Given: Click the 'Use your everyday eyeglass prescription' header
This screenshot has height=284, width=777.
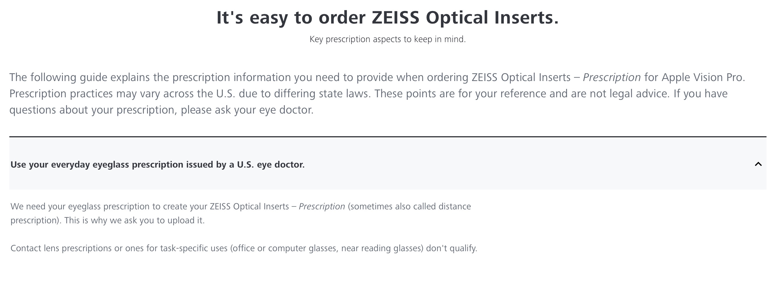Looking at the screenshot, I should (x=388, y=164).
